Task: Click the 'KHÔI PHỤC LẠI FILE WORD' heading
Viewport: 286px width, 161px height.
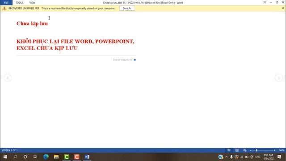Action: (76, 45)
